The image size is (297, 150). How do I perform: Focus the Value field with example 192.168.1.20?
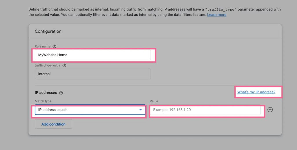205,110
